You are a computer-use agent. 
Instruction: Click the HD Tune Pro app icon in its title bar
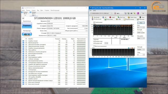91,8
